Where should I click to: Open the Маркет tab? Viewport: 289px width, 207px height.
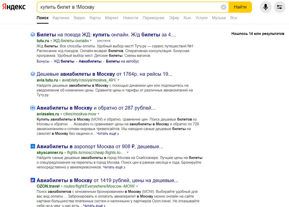(112, 18)
